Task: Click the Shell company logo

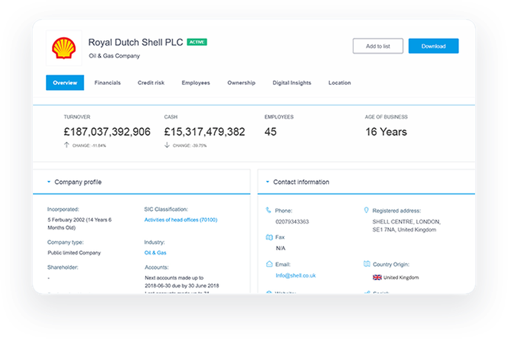Action: (x=64, y=48)
